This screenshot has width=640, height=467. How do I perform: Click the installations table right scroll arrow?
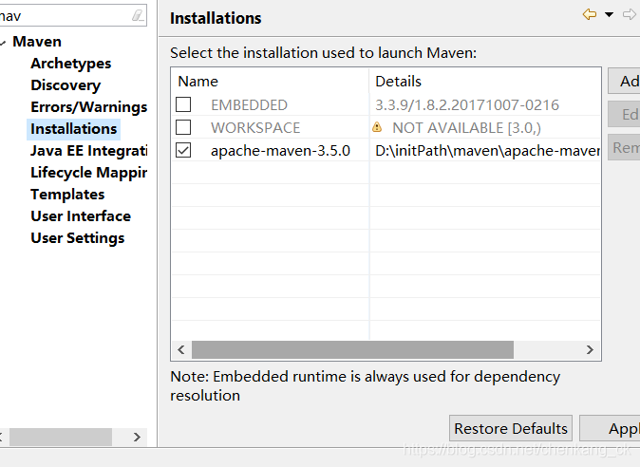(x=590, y=349)
